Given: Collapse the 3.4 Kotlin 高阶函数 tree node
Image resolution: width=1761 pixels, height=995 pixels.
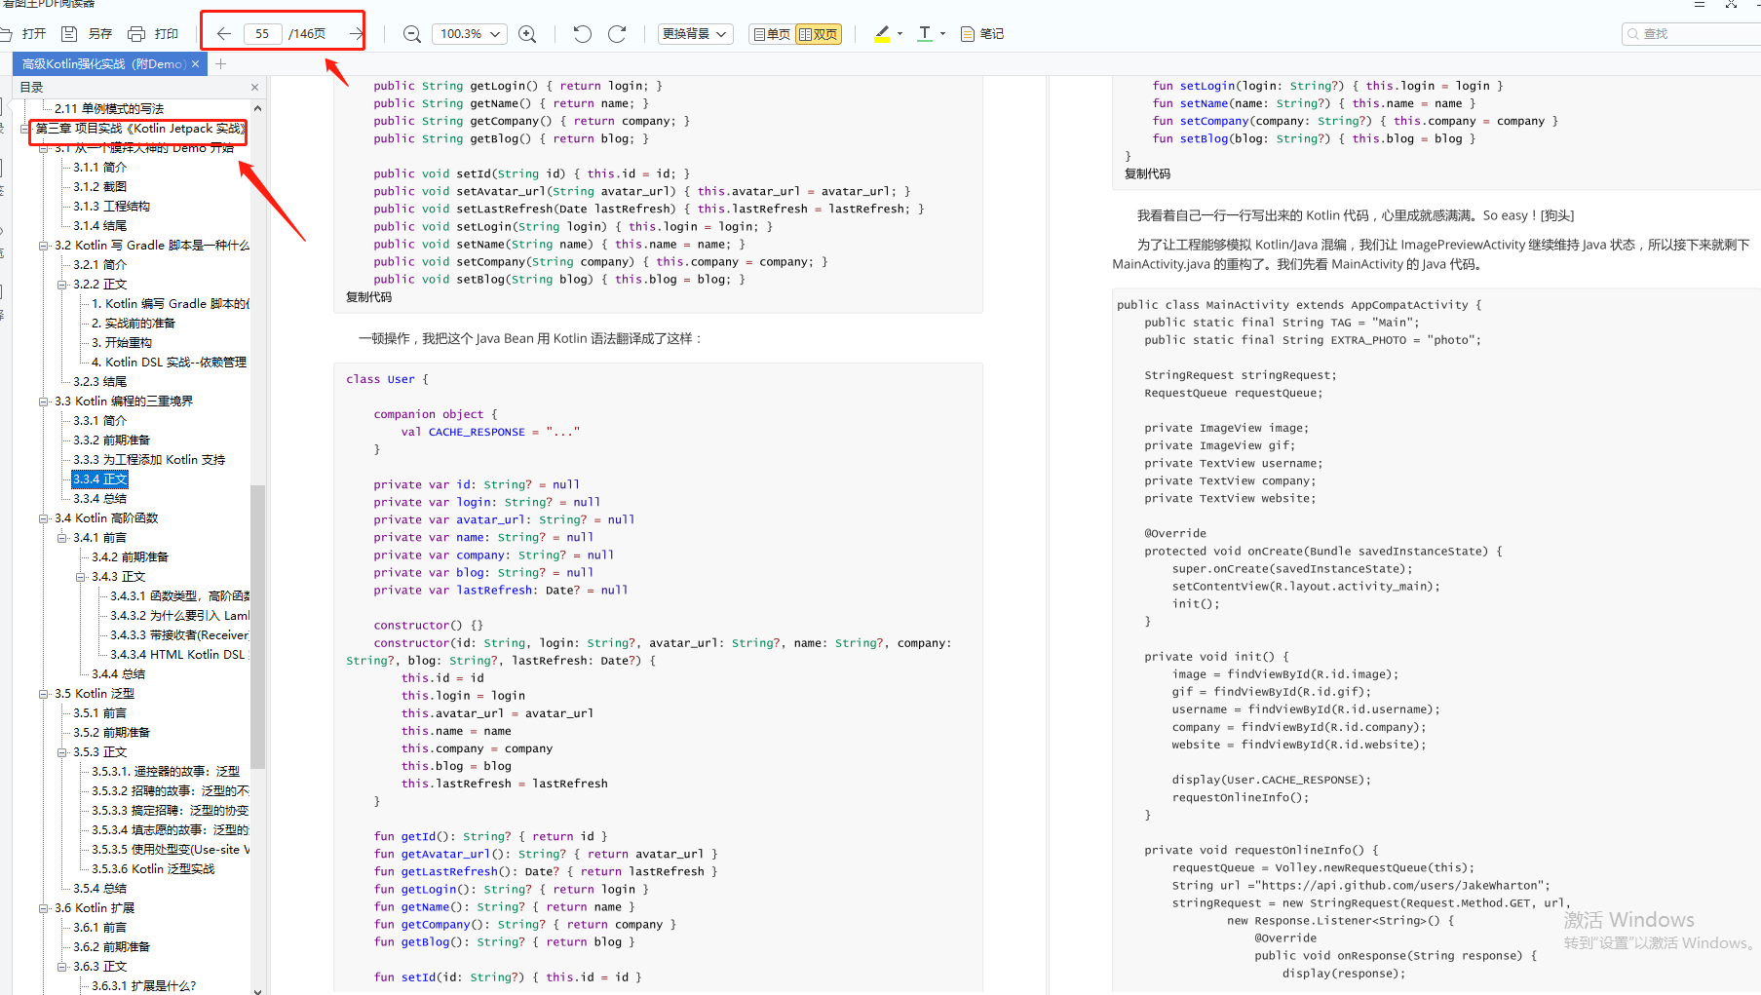Looking at the screenshot, I should (x=44, y=518).
